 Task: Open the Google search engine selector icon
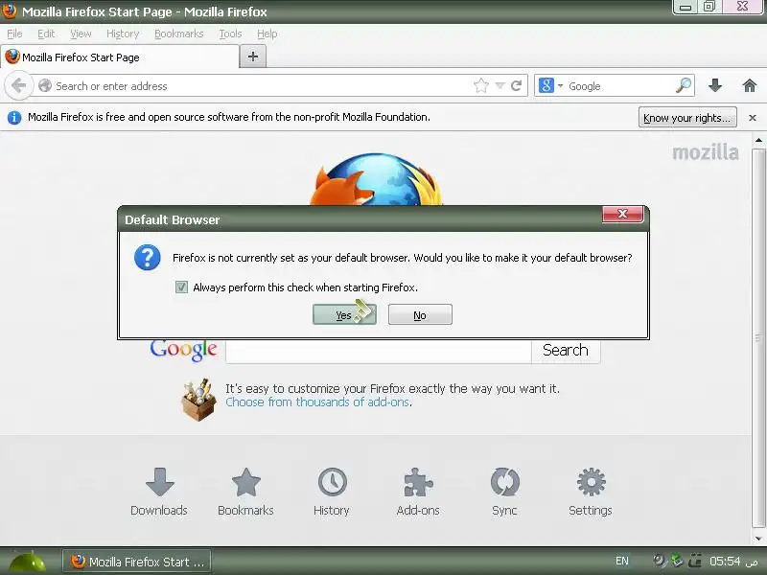546,85
